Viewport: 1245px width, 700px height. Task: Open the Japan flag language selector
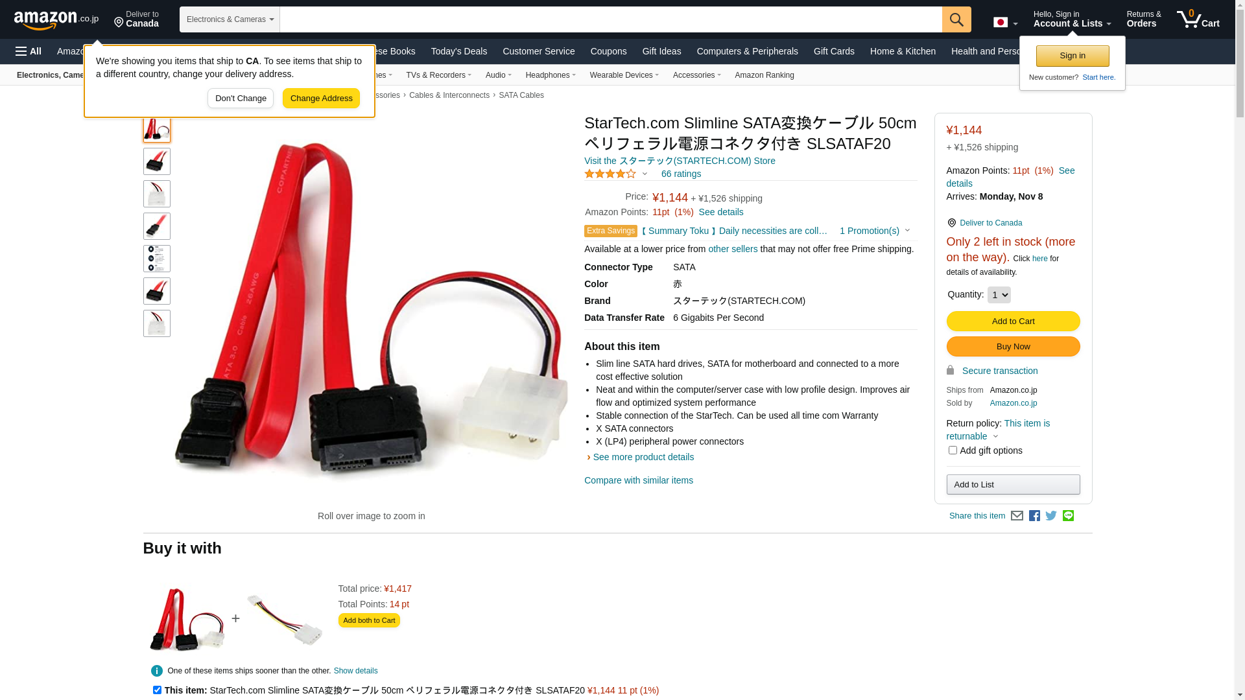[x=1005, y=23]
